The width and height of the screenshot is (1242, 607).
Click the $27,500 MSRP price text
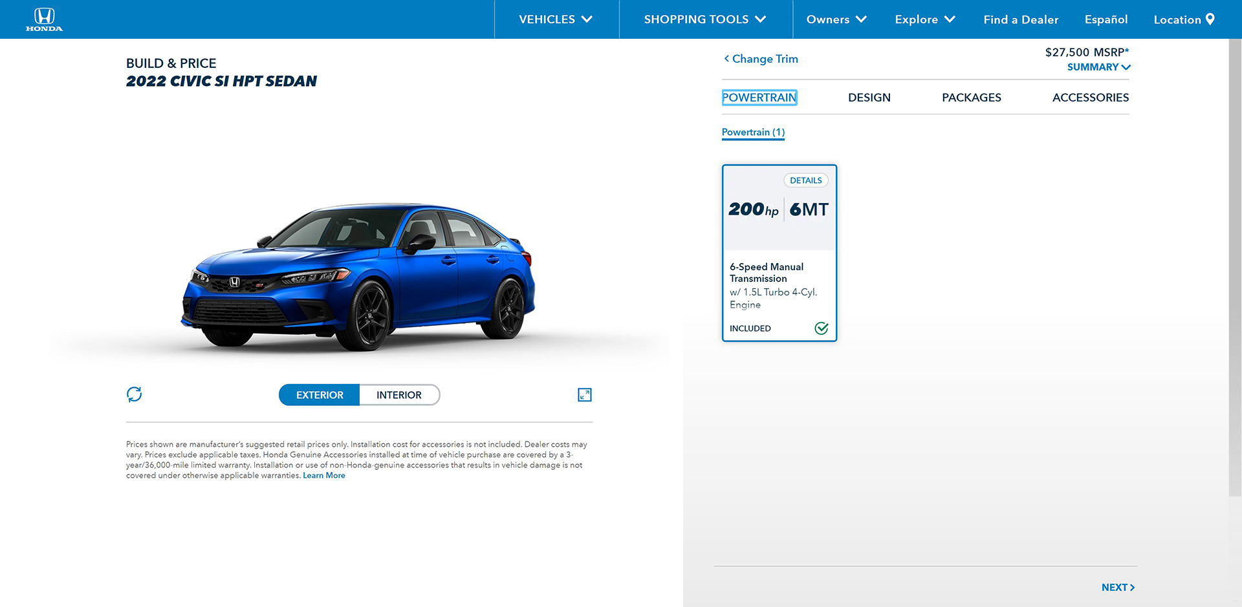(x=1087, y=52)
